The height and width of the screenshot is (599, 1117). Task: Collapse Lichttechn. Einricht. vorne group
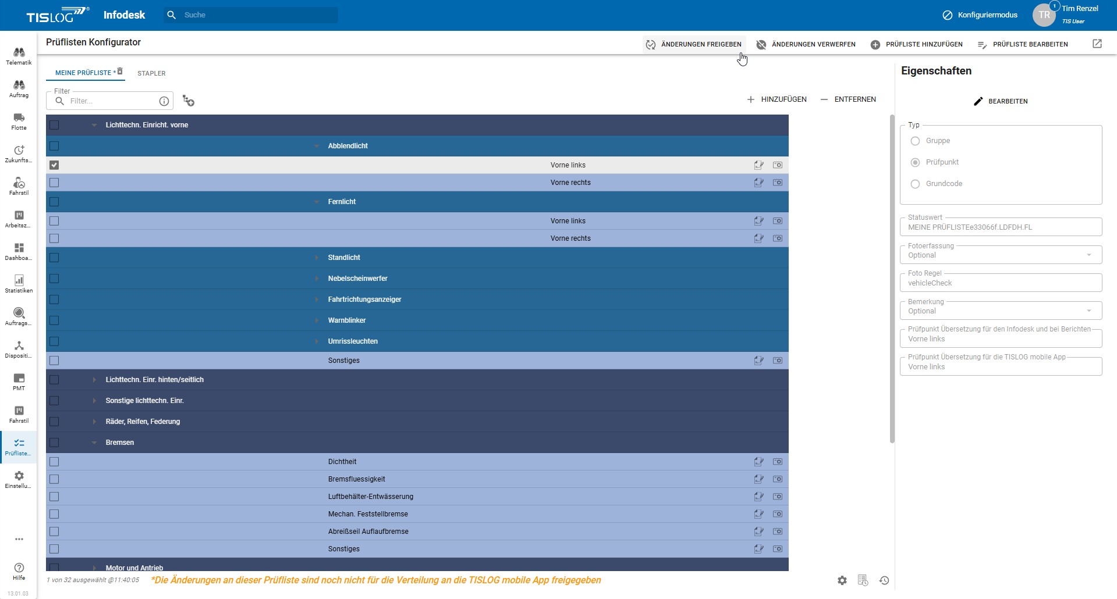coord(94,125)
